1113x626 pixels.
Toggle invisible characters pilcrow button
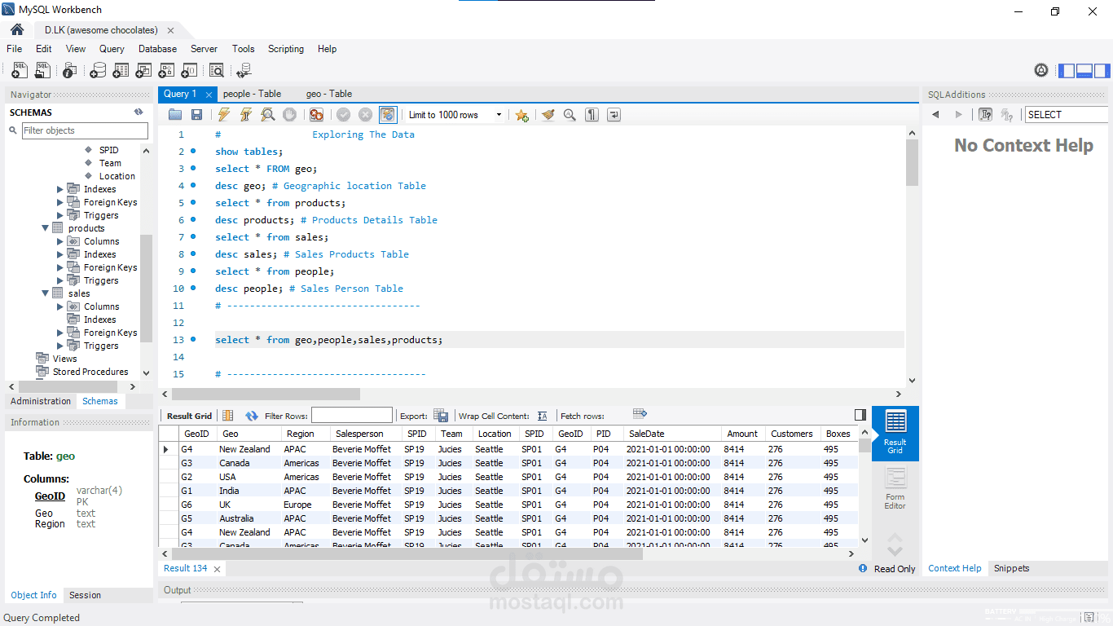coord(592,115)
